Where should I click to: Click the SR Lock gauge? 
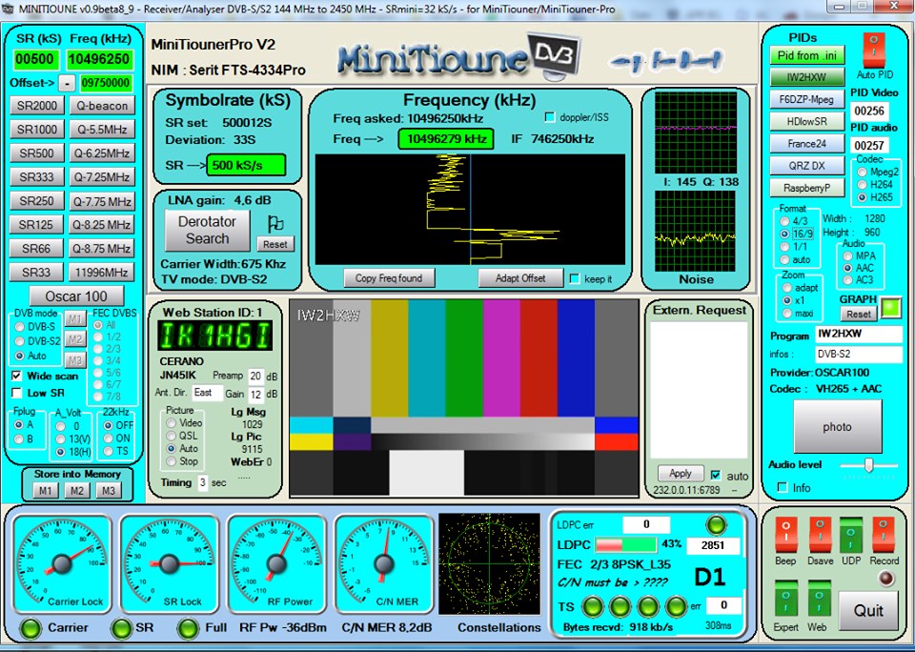[x=169, y=563]
